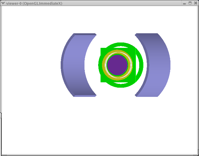Click the outer green ring's right edge
Image resolution: width=199 pixels, height=156 pixels.
point(141,65)
